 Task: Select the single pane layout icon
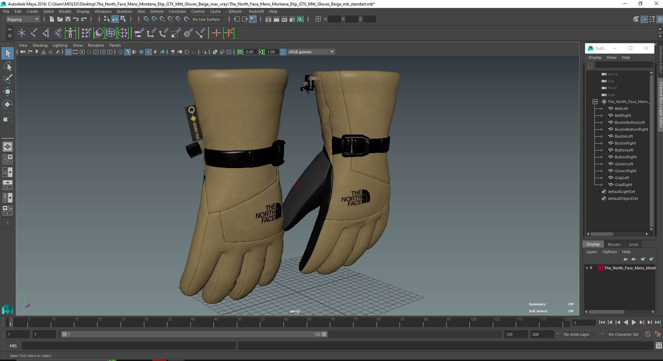[8, 147]
